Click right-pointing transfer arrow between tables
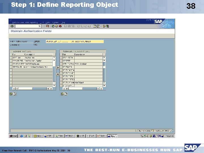The height and width of the screenshot is (153, 204). [58, 67]
